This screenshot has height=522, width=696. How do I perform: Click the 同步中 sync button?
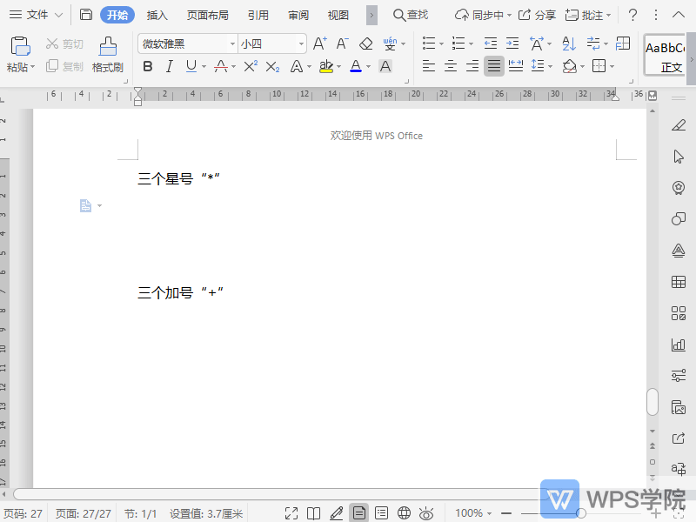(483, 15)
